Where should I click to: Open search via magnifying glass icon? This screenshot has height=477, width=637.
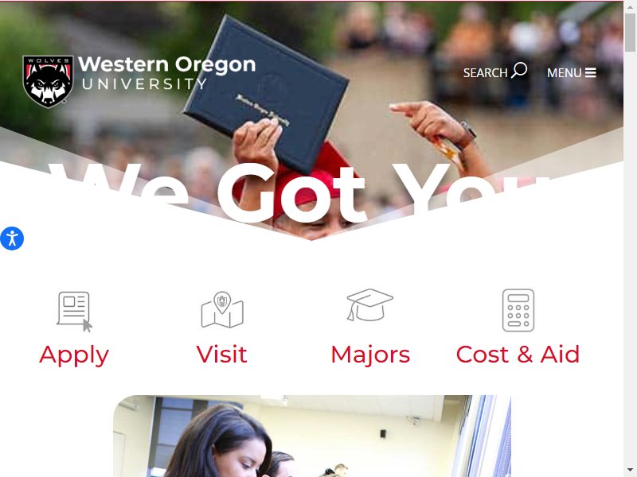(519, 70)
